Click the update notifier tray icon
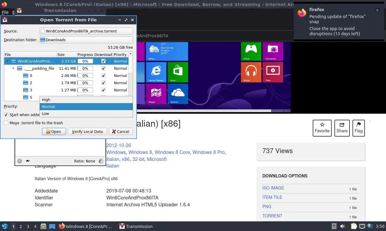The height and width of the screenshot is (231, 386). click(x=369, y=226)
